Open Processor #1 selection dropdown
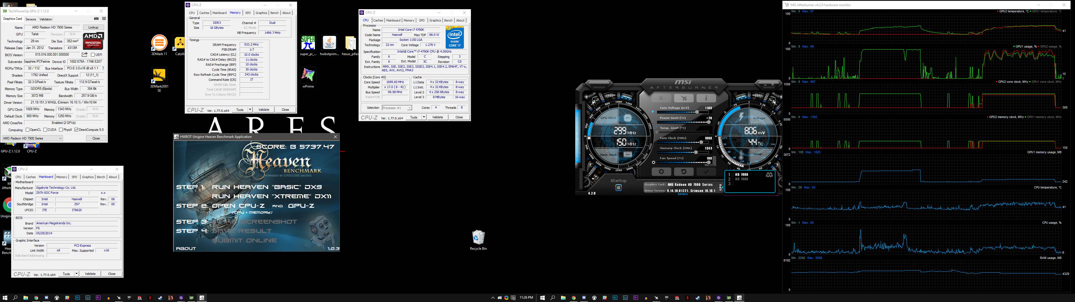 [x=396, y=108]
